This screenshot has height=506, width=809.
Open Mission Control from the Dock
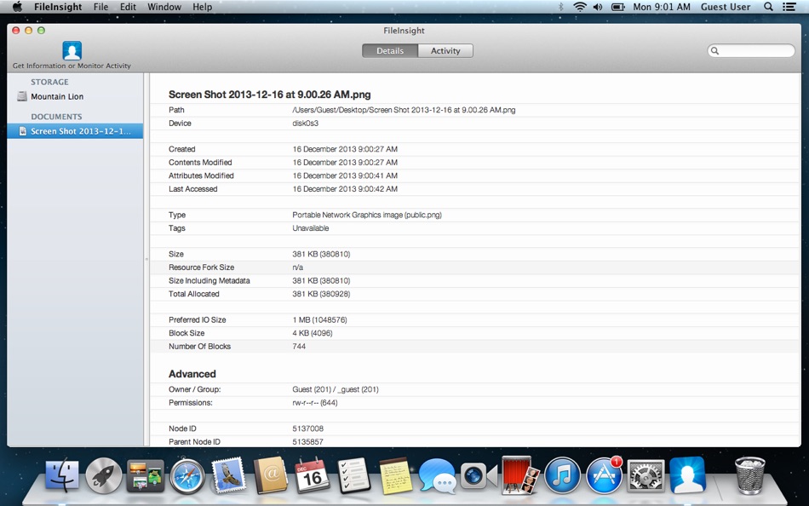(146, 475)
